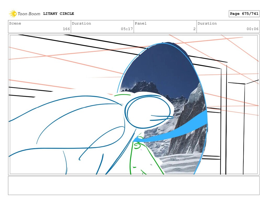268x207 pixels.
Task: Click the Panel header label
Action: click(x=141, y=23)
